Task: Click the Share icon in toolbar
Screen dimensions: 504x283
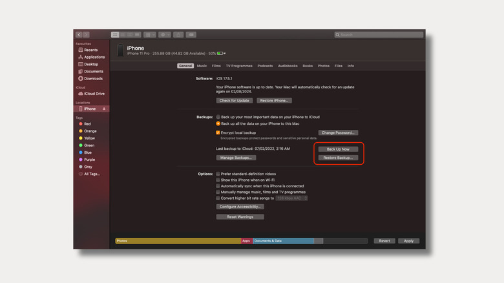Action: (x=178, y=34)
